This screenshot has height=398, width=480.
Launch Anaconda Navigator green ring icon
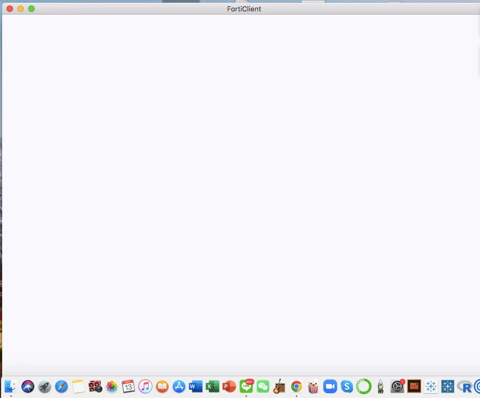[364, 387]
